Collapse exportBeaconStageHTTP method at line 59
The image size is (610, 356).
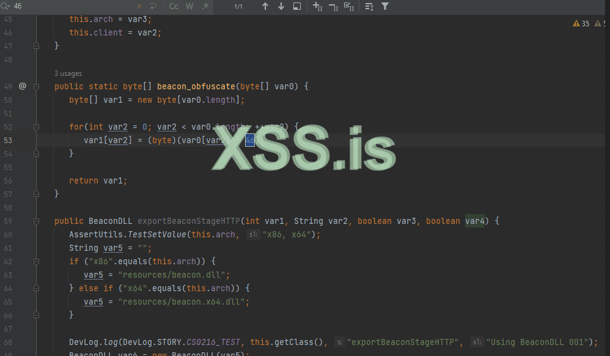pyautogui.click(x=36, y=221)
